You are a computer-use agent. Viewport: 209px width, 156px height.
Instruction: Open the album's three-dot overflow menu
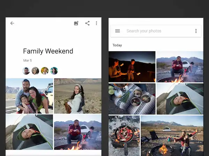(96, 23)
